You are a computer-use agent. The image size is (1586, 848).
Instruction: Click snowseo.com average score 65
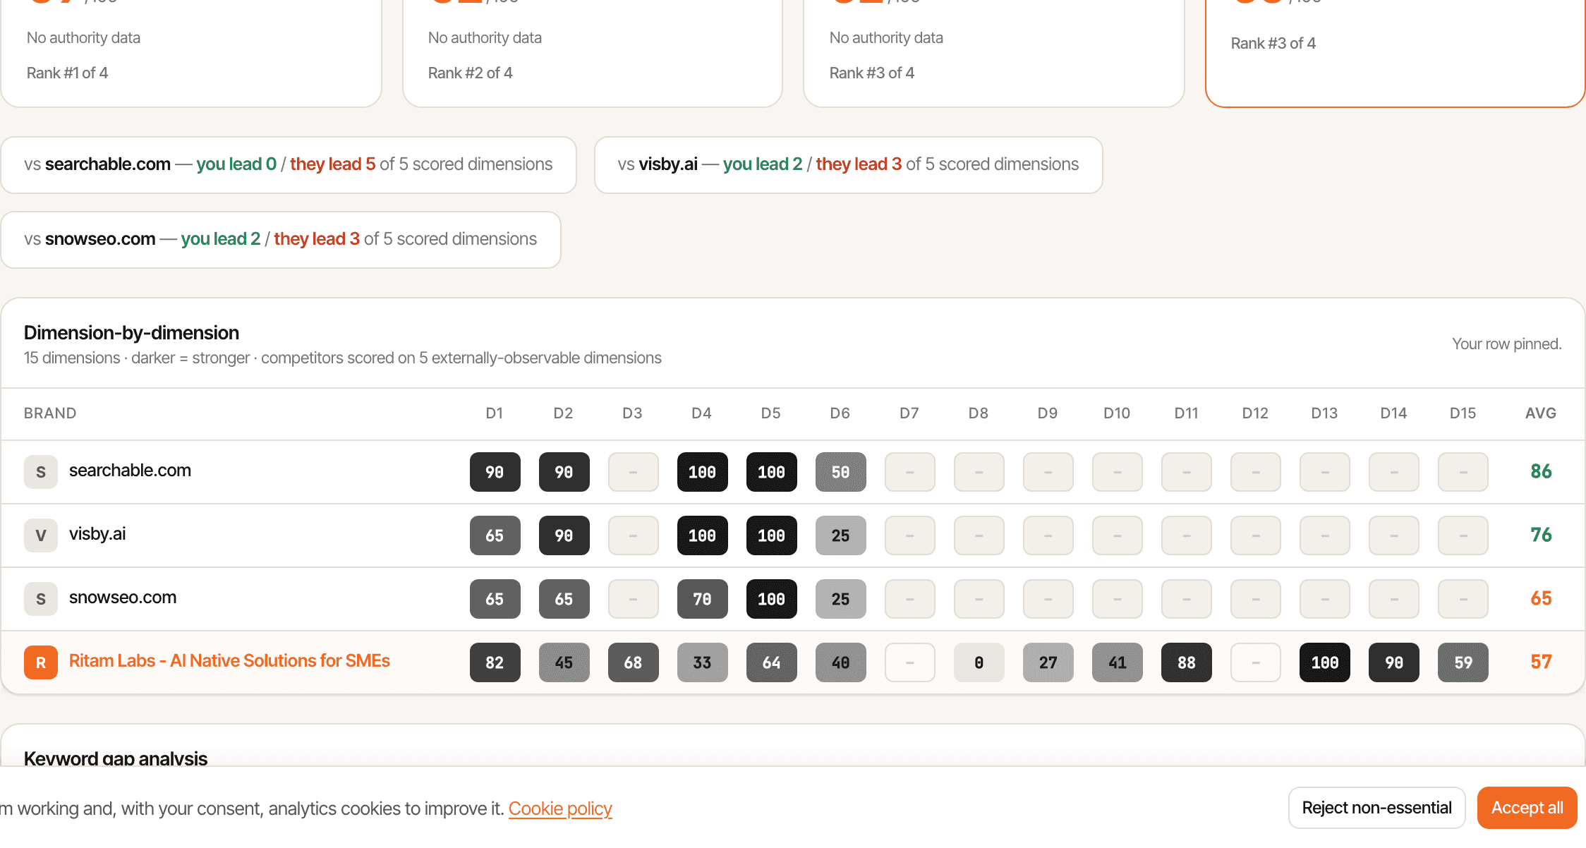1542,598
